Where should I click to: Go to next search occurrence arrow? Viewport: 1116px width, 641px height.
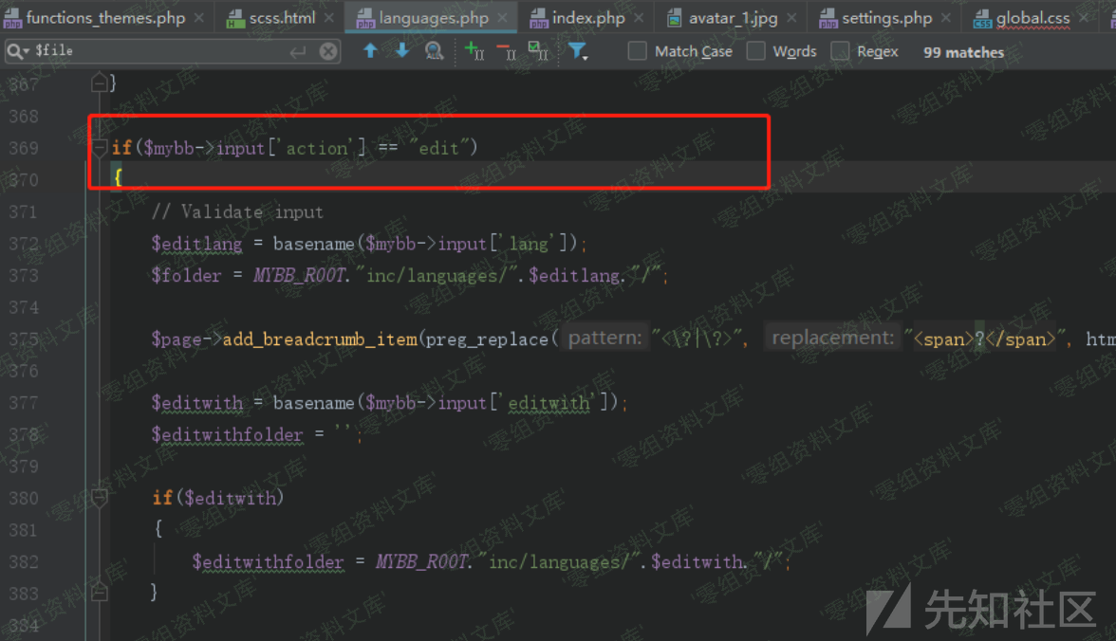pyautogui.click(x=402, y=51)
